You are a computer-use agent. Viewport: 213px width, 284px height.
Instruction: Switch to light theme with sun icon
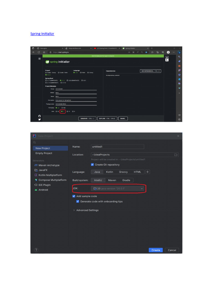click(167, 57)
